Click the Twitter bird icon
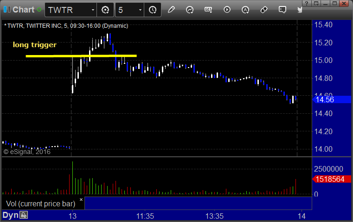This screenshot has height=222, width=353. click(x=300, y=10)
